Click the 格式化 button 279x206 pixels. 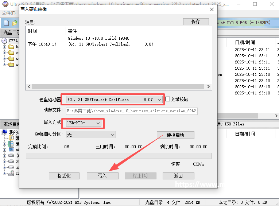[x=64, y=176]
